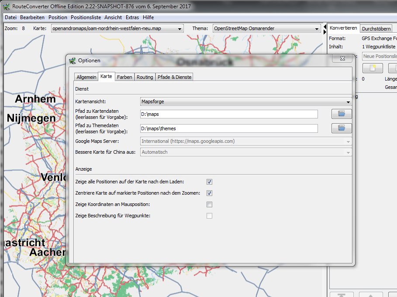Toggle Zeige alle Positionen nach dem Laden
The height and width of the screenshot is (297, 397).
(x=209, y=182)
